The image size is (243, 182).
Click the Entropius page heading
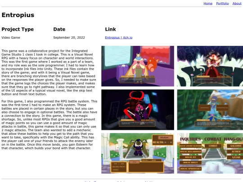coord(18,15)
